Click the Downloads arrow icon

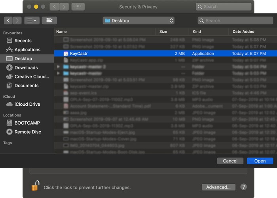pyautogui.click(x=9, y=68)
